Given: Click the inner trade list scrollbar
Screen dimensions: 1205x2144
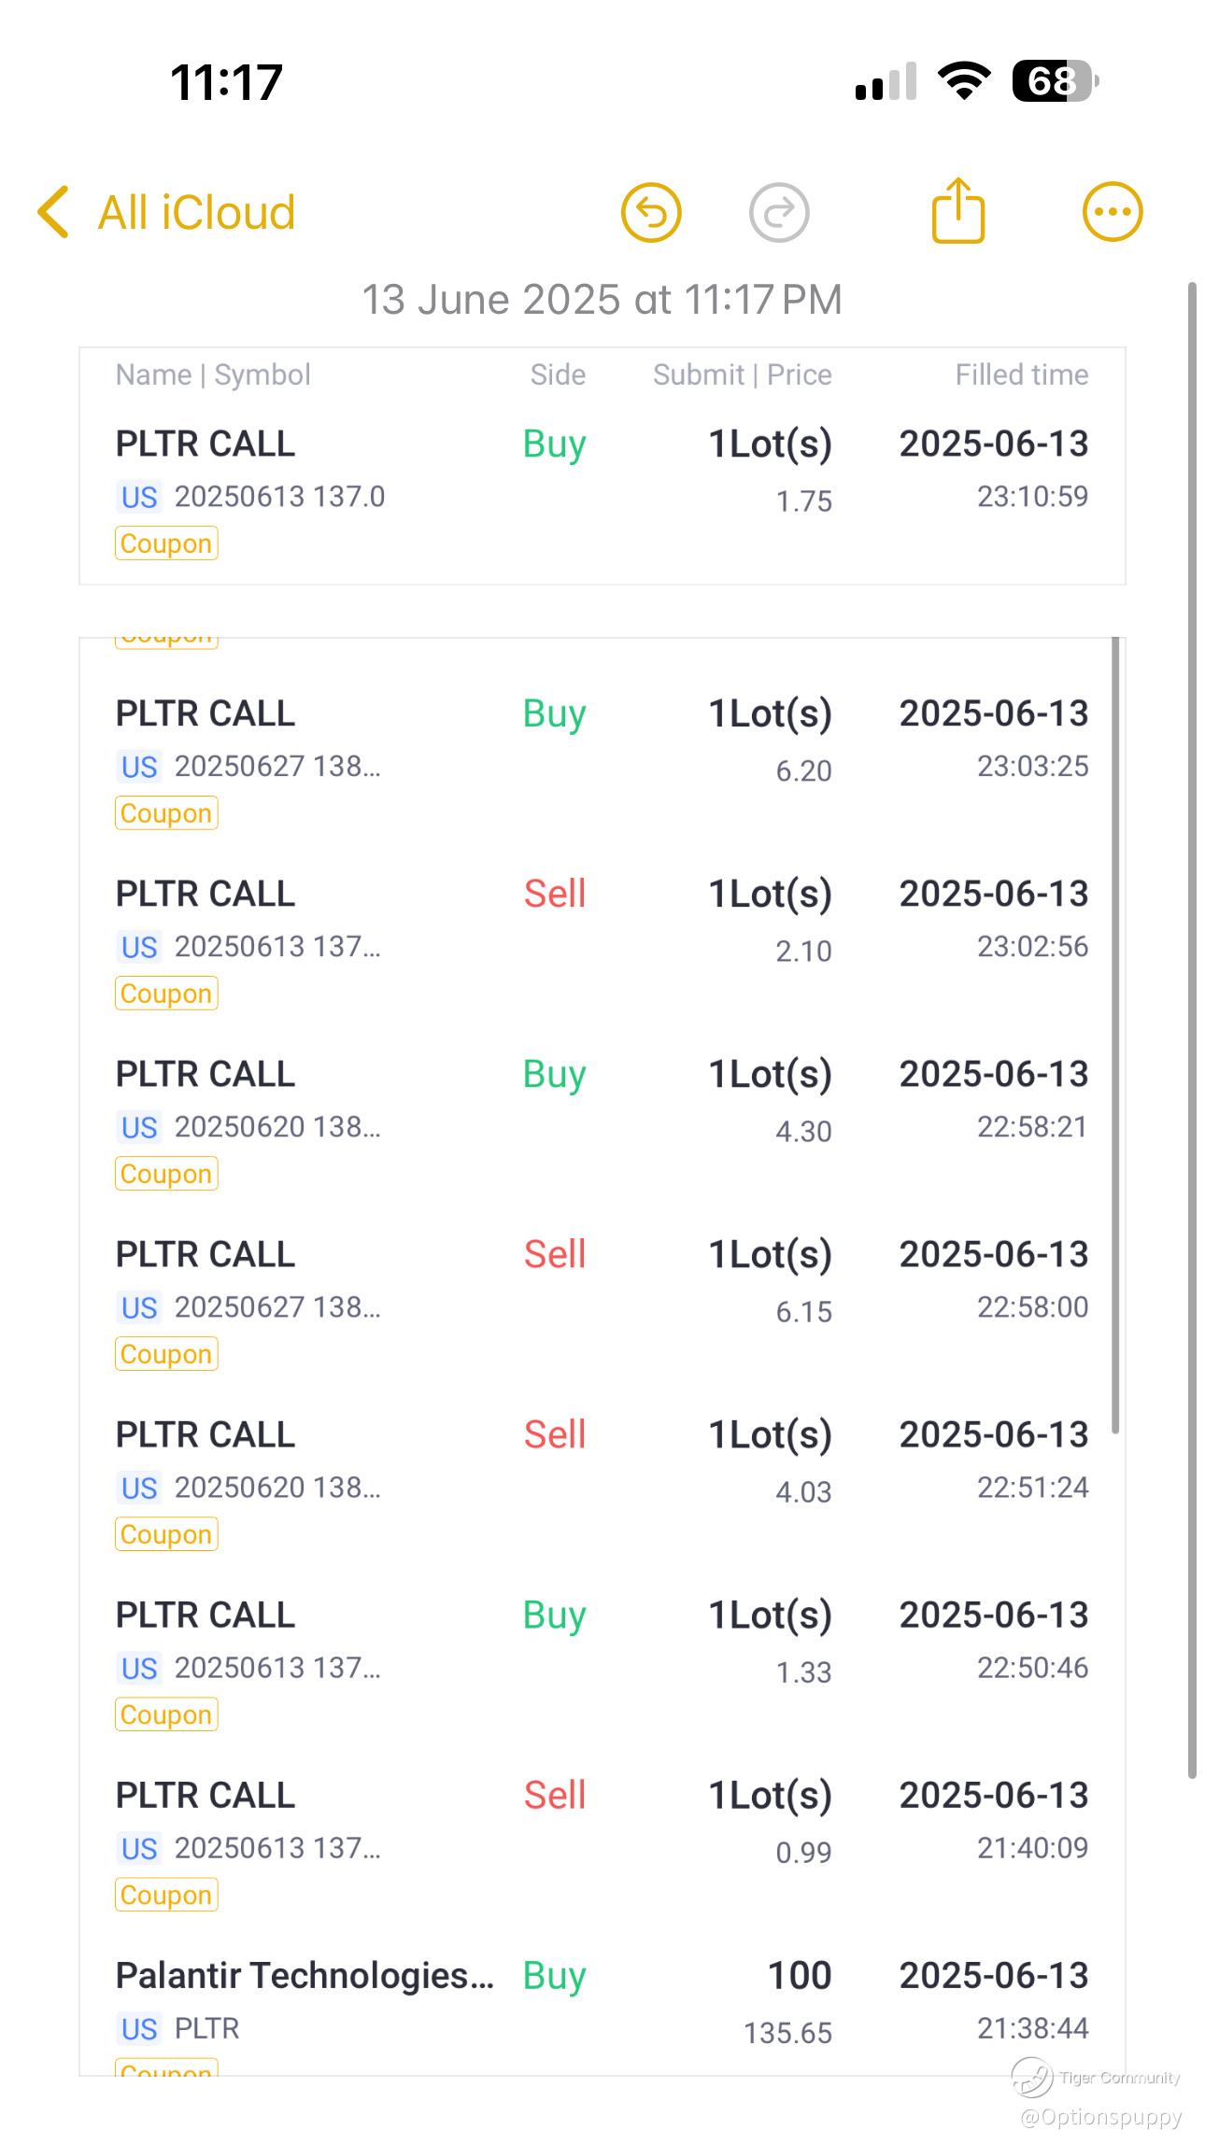Looking at the screenshot, I should (1115, 1035).
